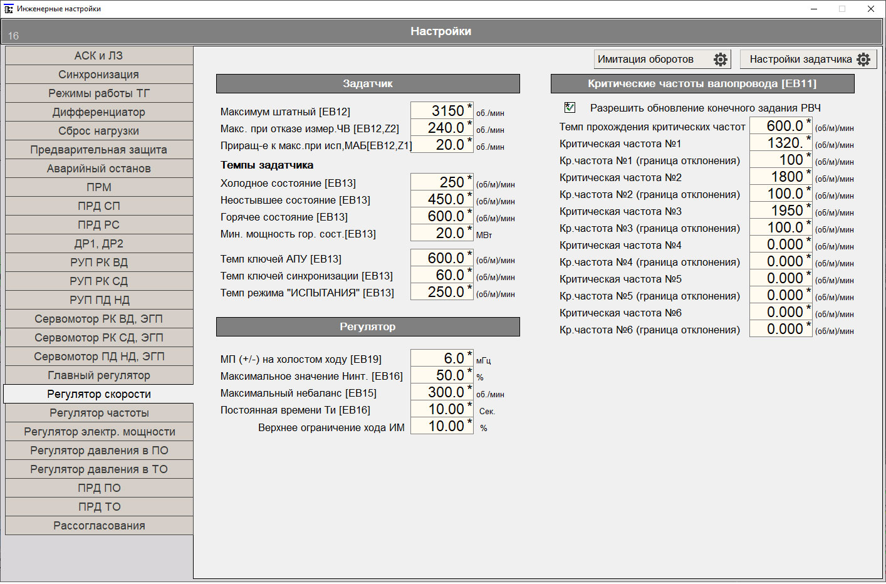
Task: Click gear icon on Имитация оборотов button
Action: click(x=721, y=60)
